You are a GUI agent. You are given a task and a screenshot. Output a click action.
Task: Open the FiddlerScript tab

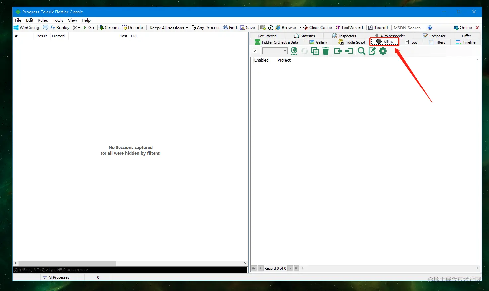(352, 42)
